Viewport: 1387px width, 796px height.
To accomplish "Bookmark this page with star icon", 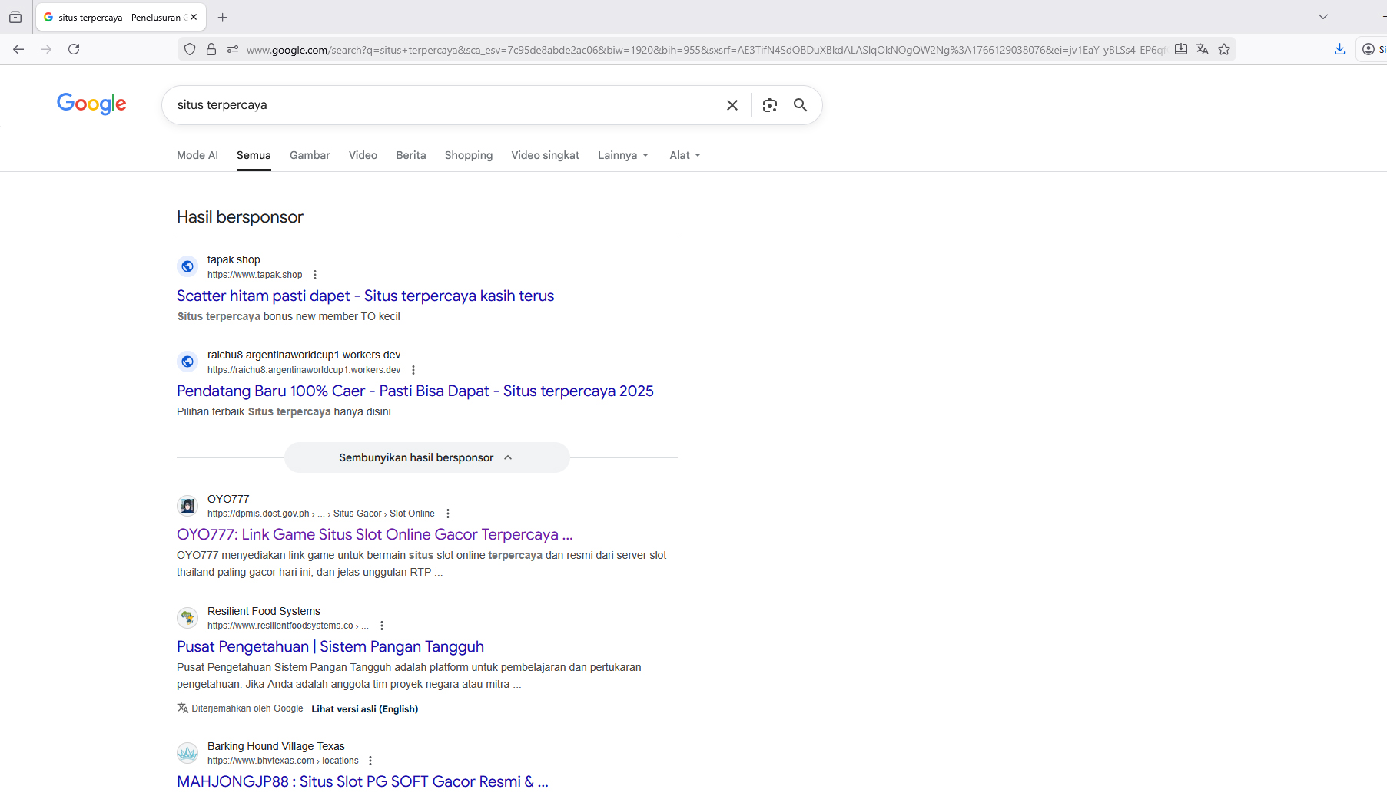I will (1224, 49).
